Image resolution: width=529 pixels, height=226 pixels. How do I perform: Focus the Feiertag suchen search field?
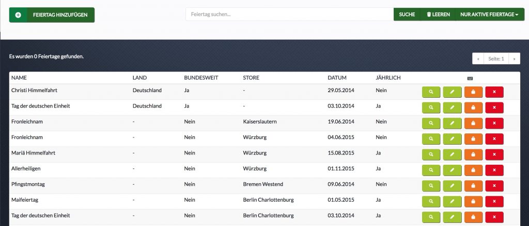[x=289, y=14]
